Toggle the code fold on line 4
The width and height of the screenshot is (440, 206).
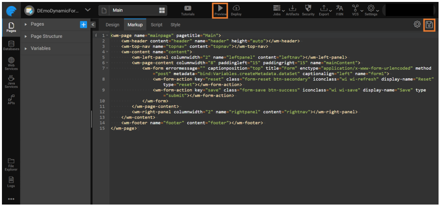(106, 51)
